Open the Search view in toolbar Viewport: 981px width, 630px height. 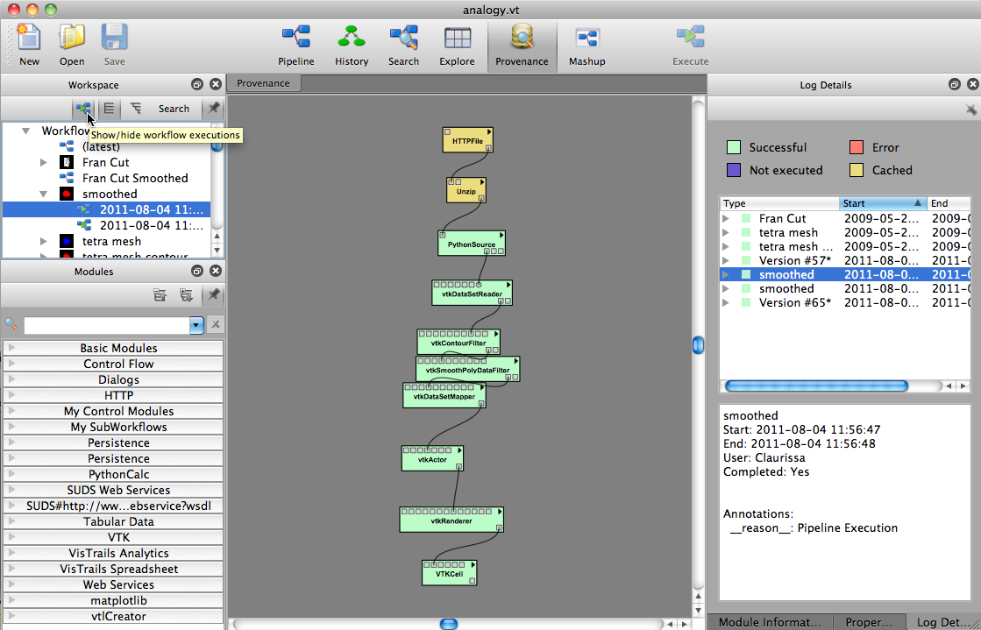pyautogui.click(x=403, y=45)
